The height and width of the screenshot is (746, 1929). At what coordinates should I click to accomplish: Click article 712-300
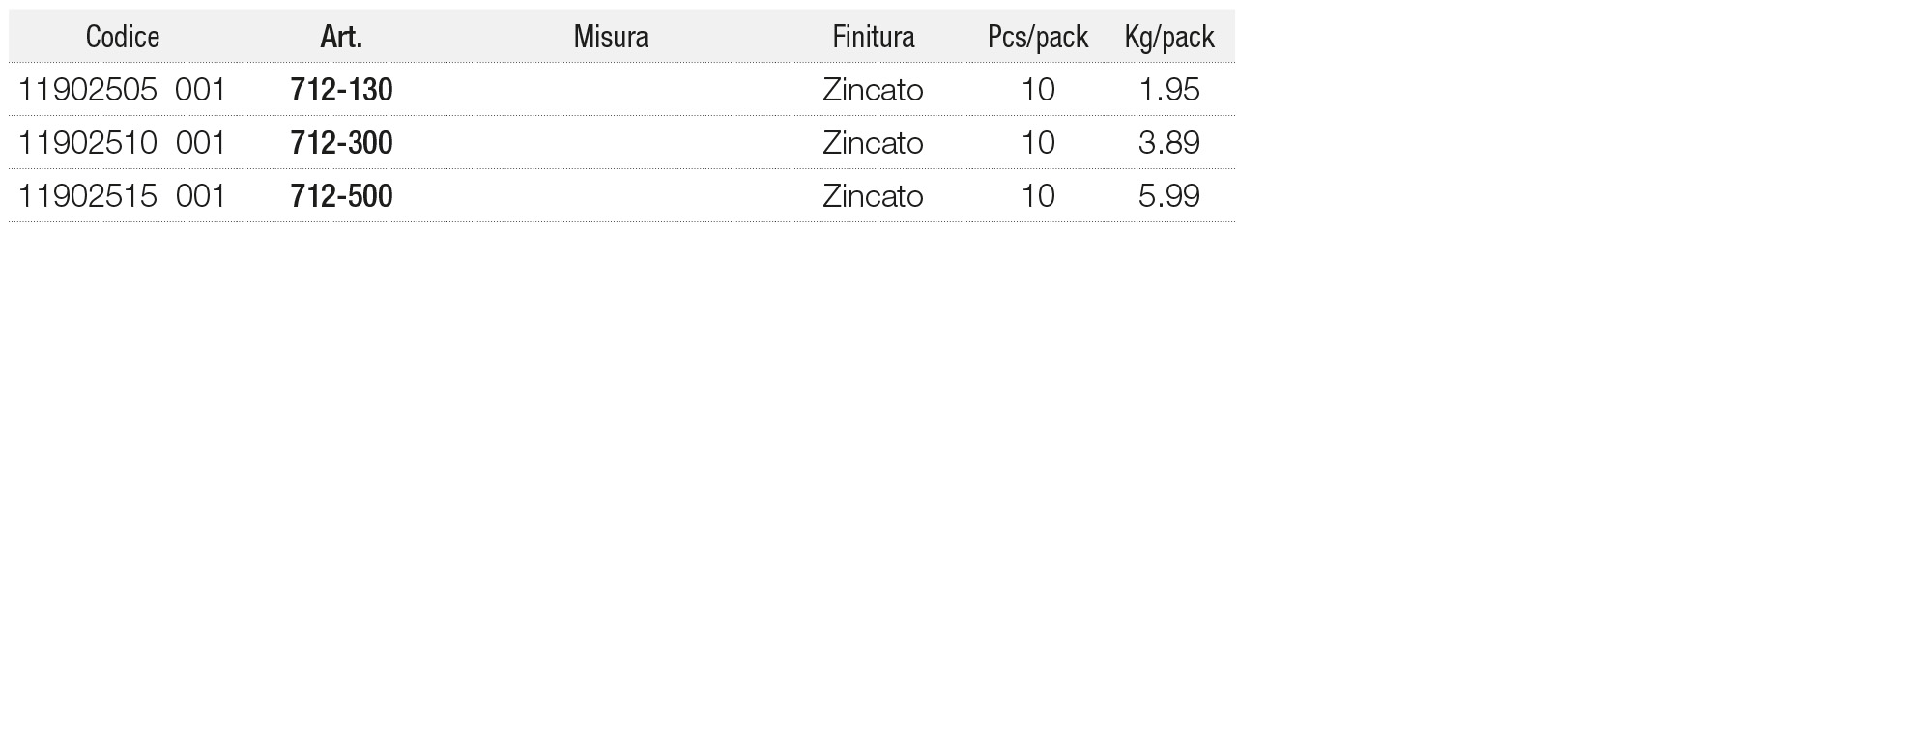point(341,143)
